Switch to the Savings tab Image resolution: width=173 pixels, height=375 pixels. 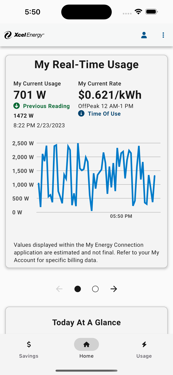(28, 349)
